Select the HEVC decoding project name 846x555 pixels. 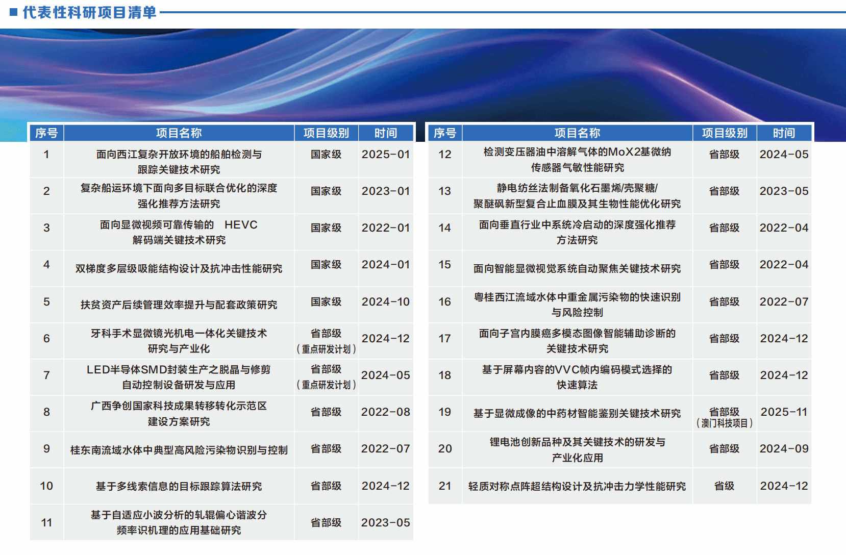179,232
